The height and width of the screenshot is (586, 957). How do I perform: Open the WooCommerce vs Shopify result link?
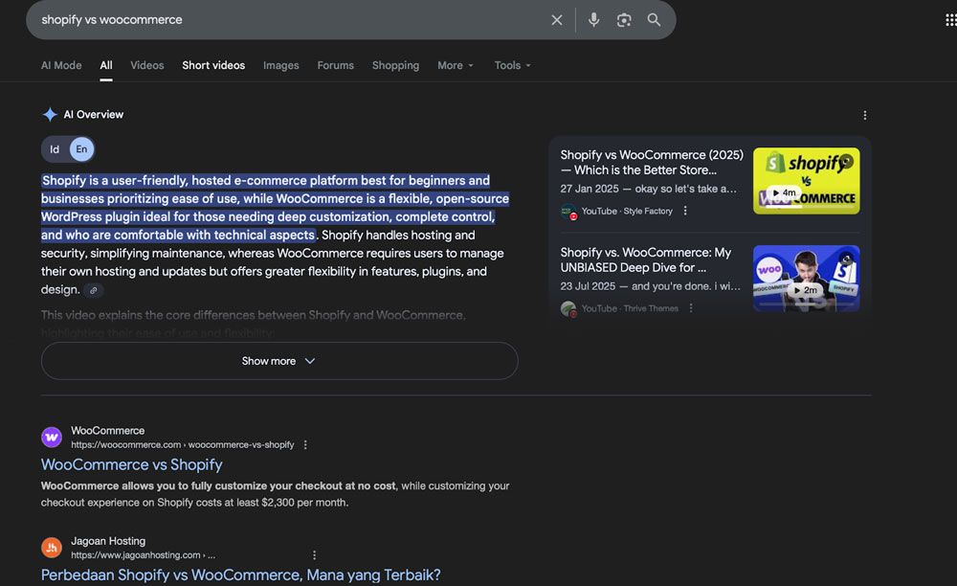coord(131,464)
